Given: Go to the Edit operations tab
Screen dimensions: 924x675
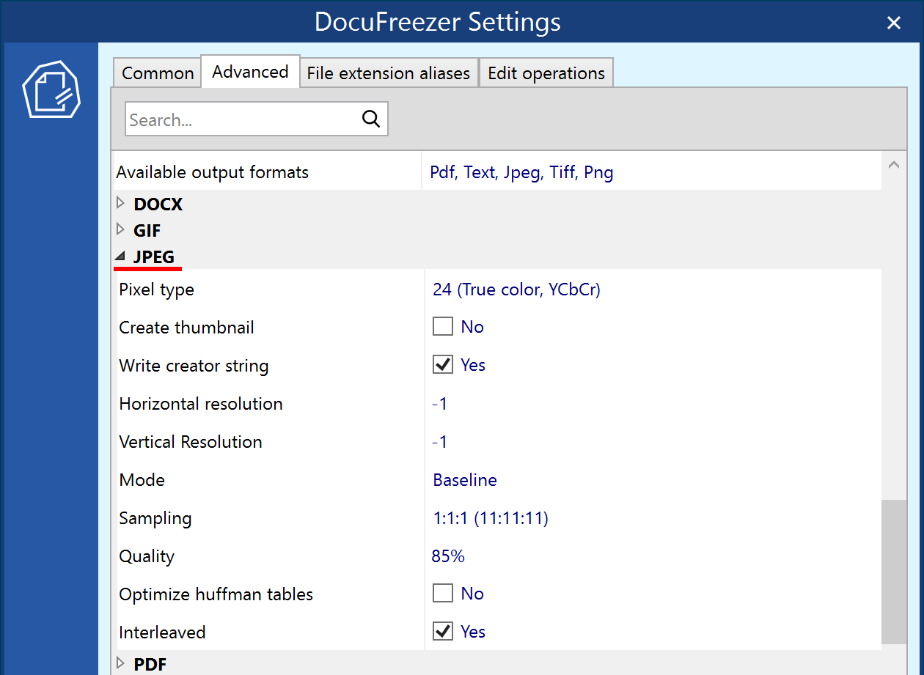Looking at the screenshot, I should (x=546, y=73).
